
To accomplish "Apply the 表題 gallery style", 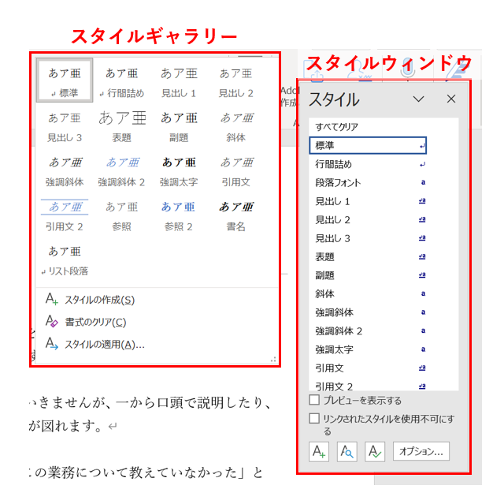I will [x=121, y=127].
